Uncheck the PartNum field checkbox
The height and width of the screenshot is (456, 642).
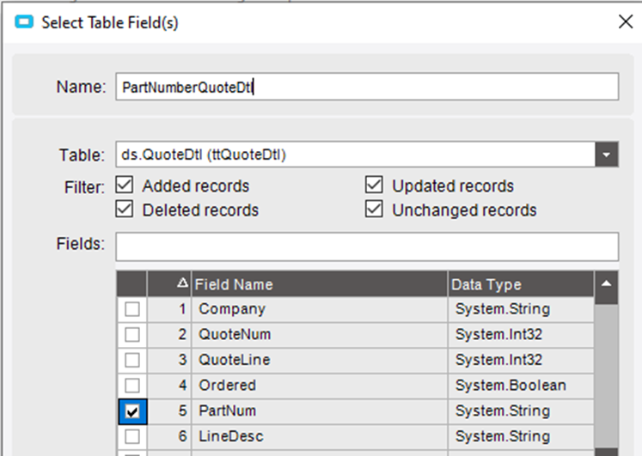click(x=132, y=411)
